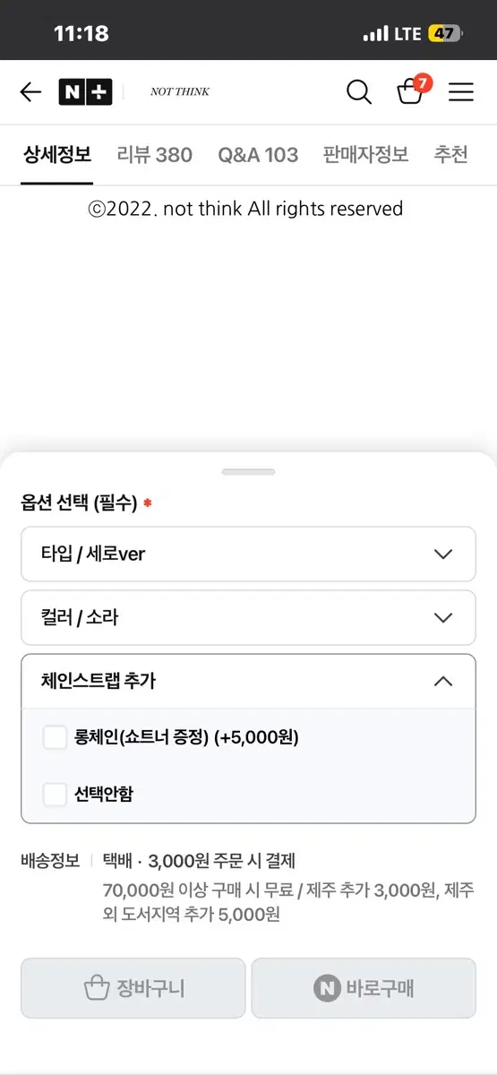Screen dimensions: 497x1075
Task: Expand the 컬러 / 소라 dropdown
Action: point(248,617)
